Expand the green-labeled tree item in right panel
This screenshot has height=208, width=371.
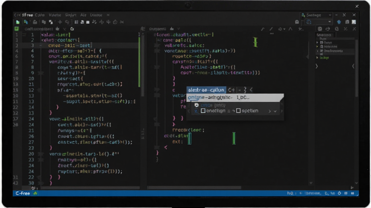(x=317, y=57)
